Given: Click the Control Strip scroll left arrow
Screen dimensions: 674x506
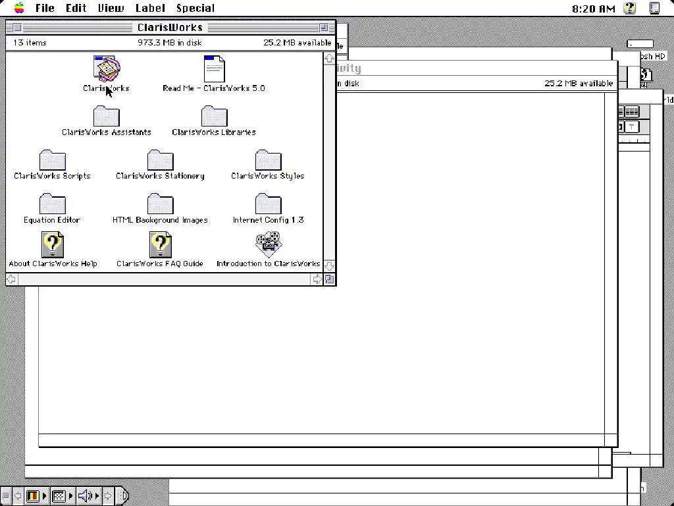Looking at the screenshot, I should click(x=18, y=495).
